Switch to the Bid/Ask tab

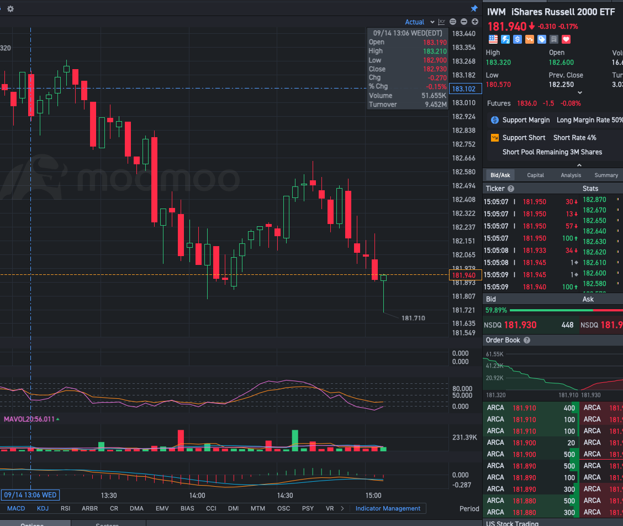(500, 175)
